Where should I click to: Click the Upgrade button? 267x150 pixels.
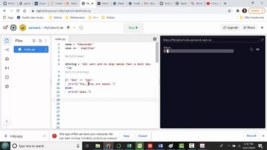click(230, 27)
